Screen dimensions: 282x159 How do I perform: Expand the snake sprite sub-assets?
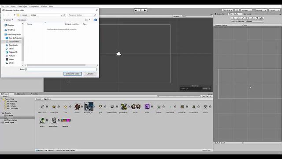click(x=47, y=120)
